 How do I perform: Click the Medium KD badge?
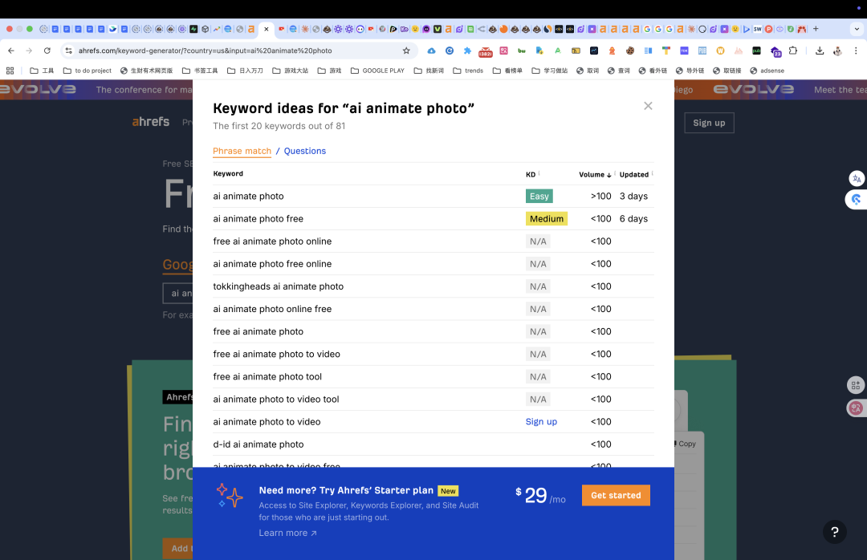point(547,219)
